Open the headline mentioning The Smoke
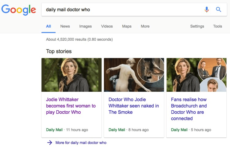This screenshot has width=230, height=148. 134,106
